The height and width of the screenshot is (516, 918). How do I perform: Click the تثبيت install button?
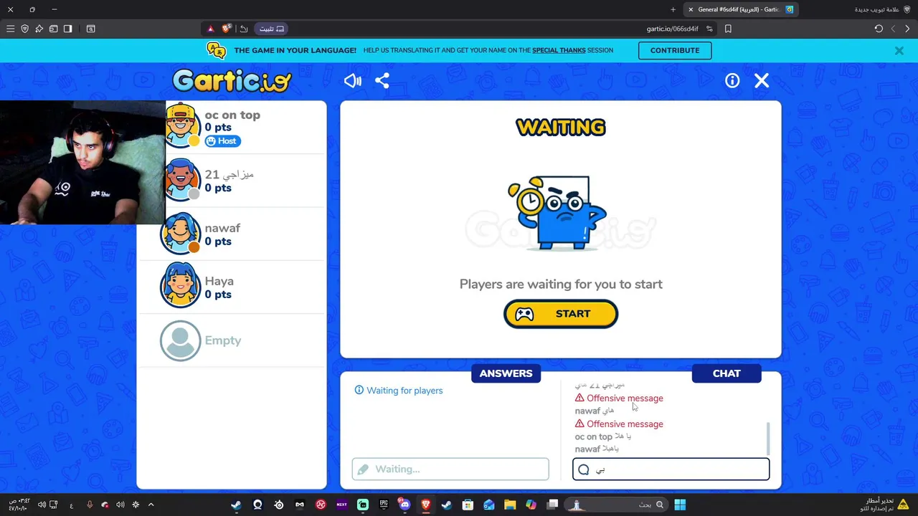coord(272,29)
